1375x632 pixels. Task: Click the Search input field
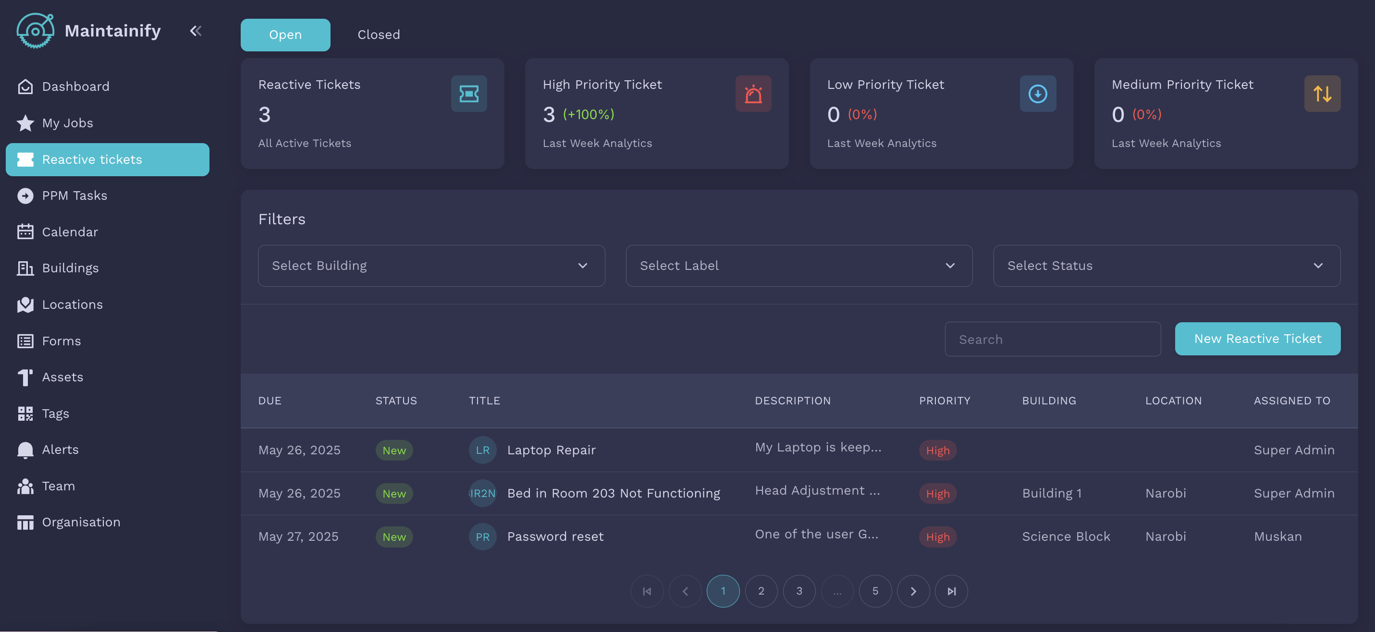pos(1052,340)
